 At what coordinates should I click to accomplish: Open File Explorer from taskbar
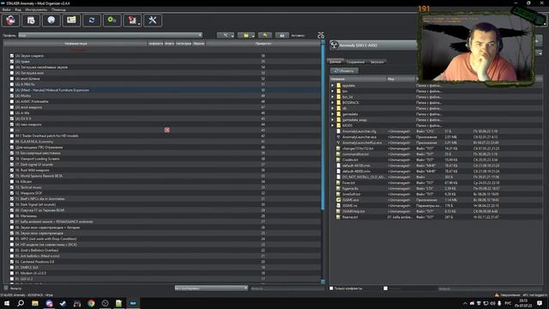[35, 303]
